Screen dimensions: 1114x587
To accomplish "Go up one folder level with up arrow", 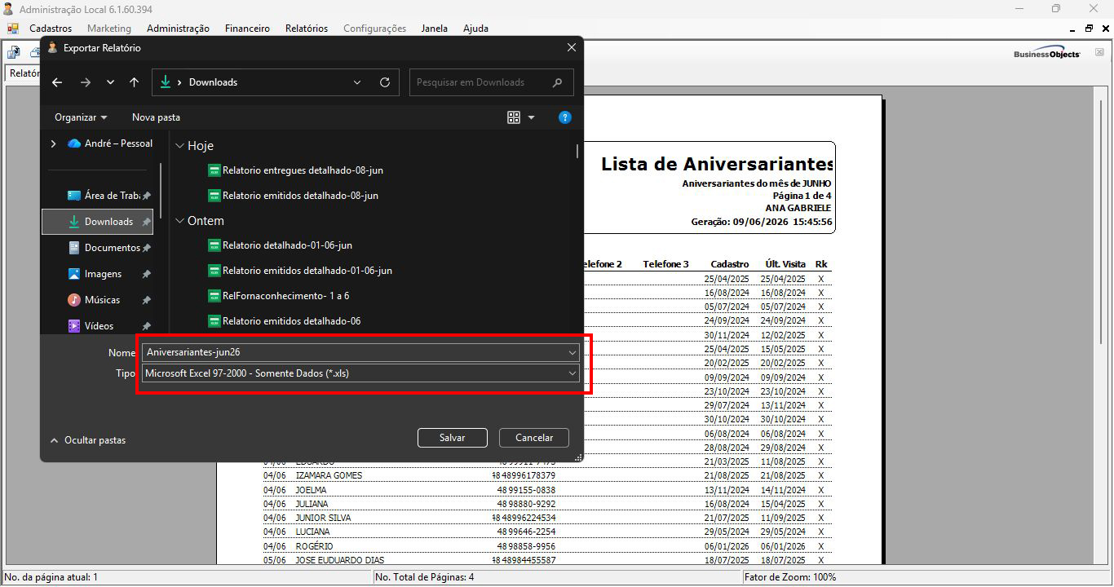I will (134, 82).
